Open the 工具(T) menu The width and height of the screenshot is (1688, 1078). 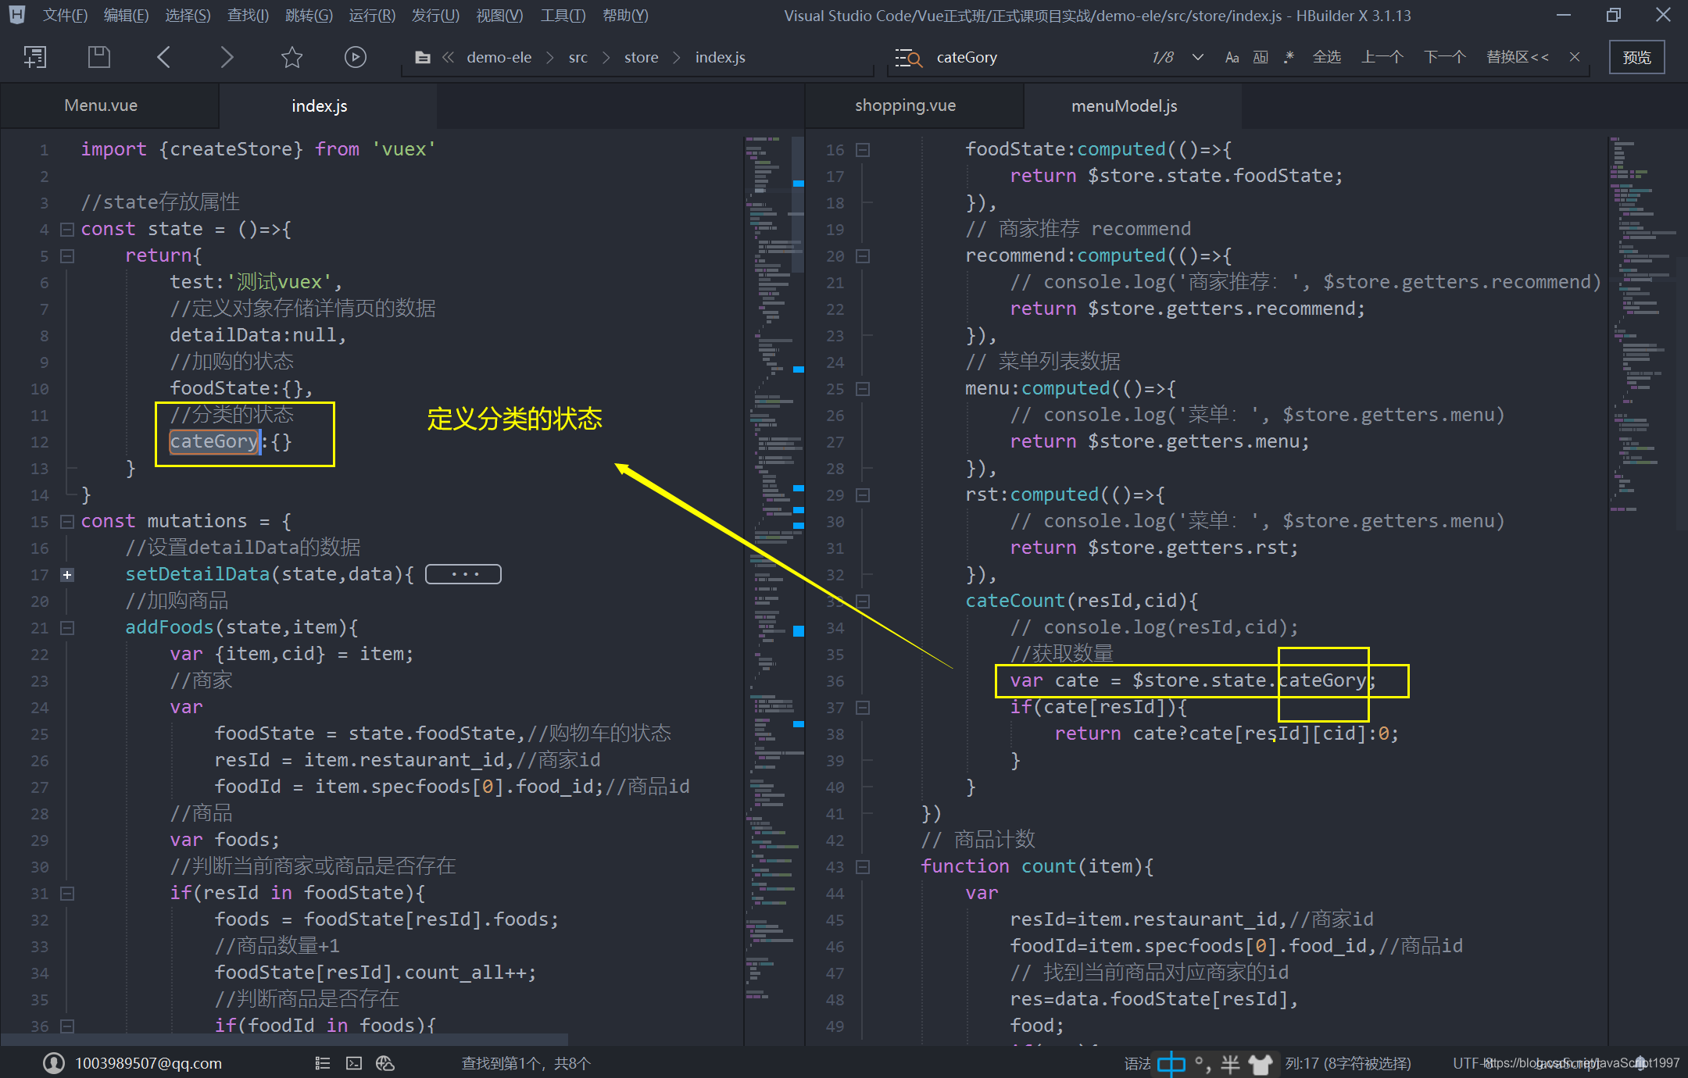click(563, 16)
